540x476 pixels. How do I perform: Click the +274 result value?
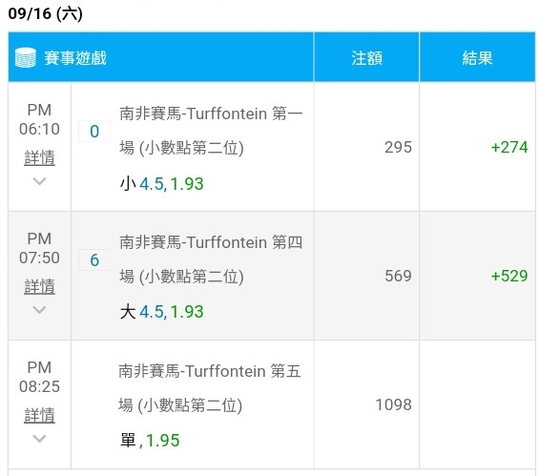tap(509, 147)
